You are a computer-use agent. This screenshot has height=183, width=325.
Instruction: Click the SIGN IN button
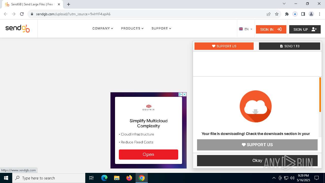(271, 29)
